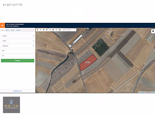The width and height of the screenshot is (155, 116).
Task: Click the map attribution link at bottom right
Action: coord(146,92)
